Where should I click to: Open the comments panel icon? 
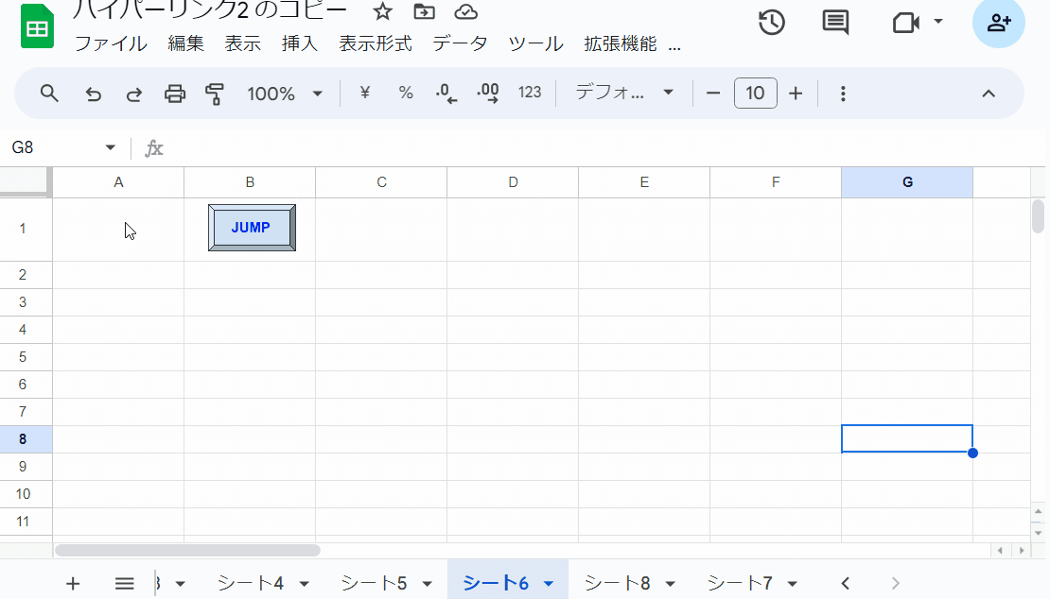point(835,23)
